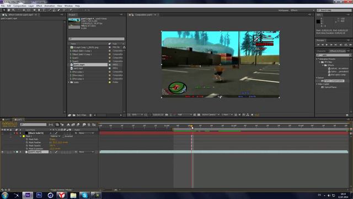Open After Effects from the taskbar
This screenshot has width=353, height=199.
coord(28,195)
